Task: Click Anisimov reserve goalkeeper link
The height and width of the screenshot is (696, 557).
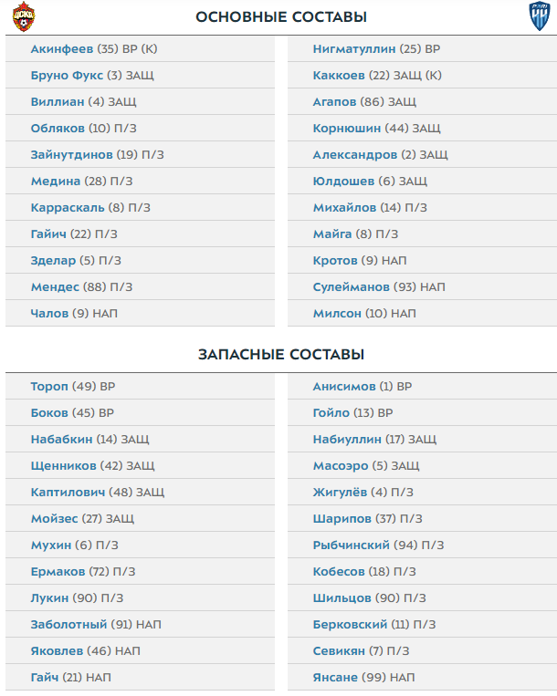Action: (344, 387)
